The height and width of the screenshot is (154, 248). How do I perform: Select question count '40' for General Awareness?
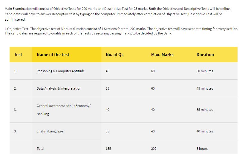click(107, 110)
